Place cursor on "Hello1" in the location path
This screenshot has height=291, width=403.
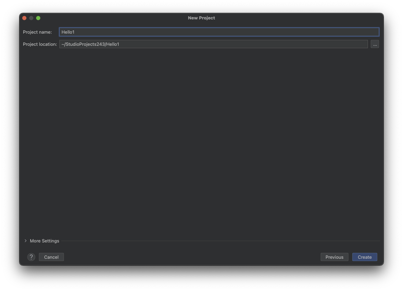(113, 44)
